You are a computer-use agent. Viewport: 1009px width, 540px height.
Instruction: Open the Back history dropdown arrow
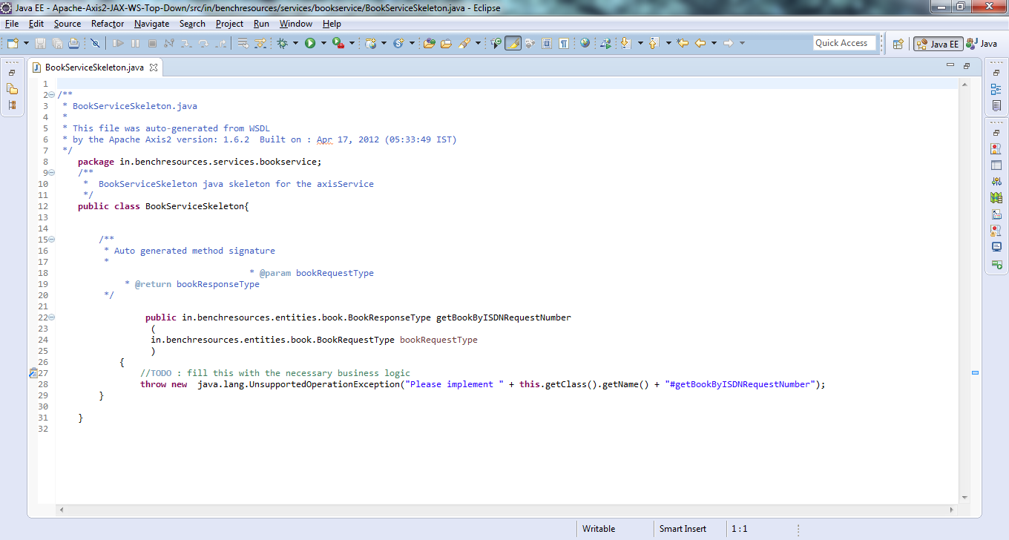(x=714, y=43)
